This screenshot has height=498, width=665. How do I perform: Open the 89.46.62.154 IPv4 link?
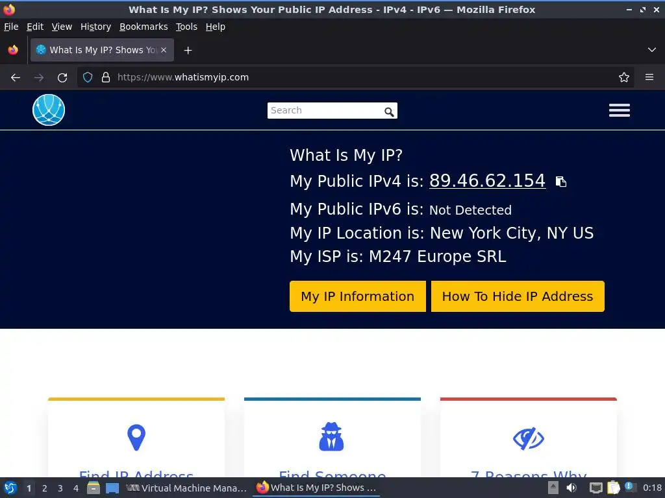tap(487, 181)
